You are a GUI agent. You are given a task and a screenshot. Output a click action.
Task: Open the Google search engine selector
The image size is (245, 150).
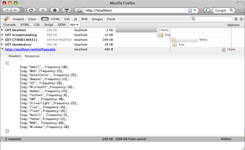pyautogui.click(x=208, y=11)
